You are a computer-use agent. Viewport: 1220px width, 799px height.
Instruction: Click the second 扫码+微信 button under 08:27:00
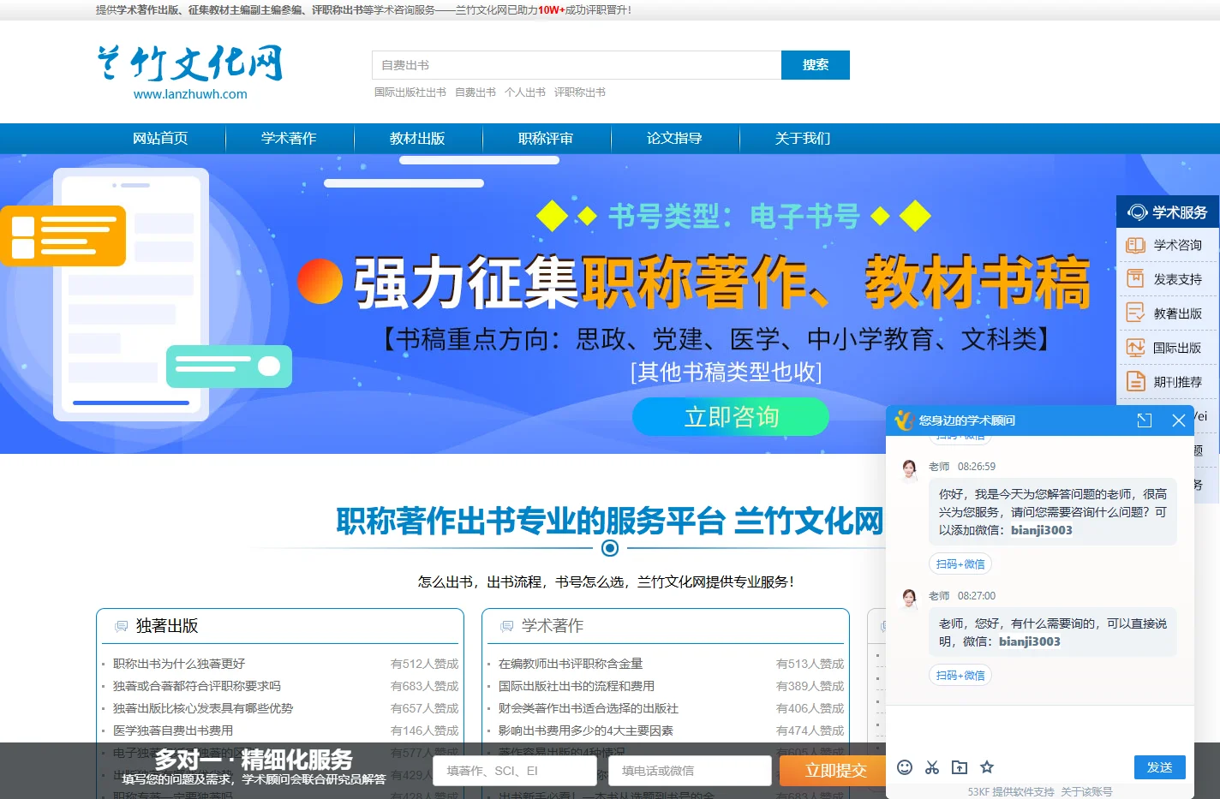click(960, 676)
